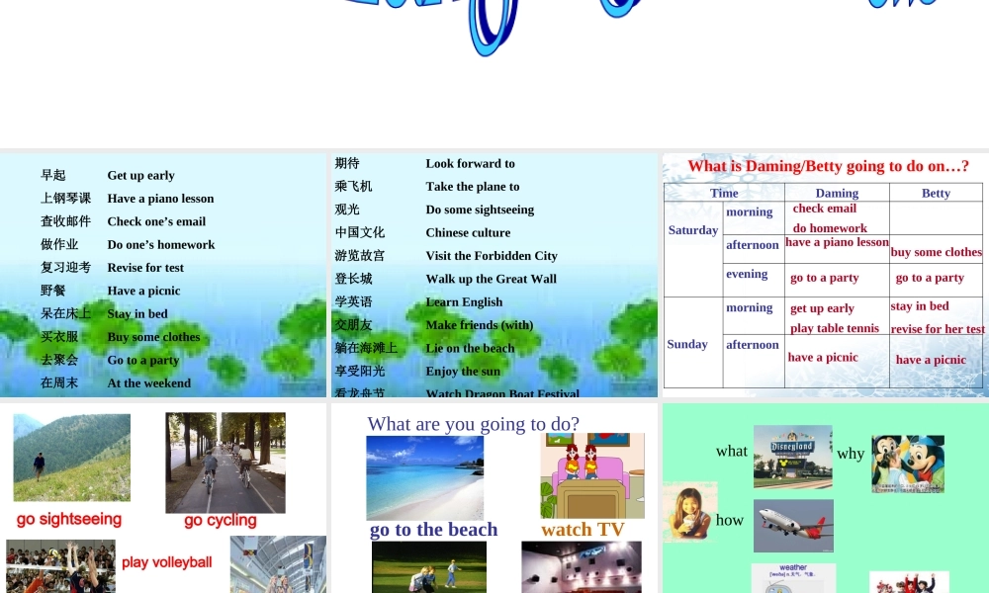Click the 'Saturday' row label
The image size is (989, 593).
693,230
